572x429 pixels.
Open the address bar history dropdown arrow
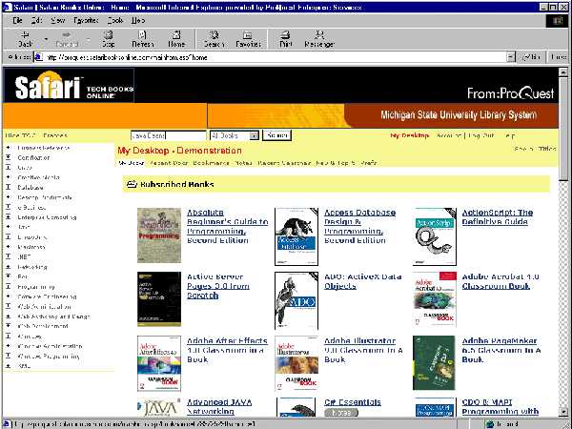[x=511, y=57]
